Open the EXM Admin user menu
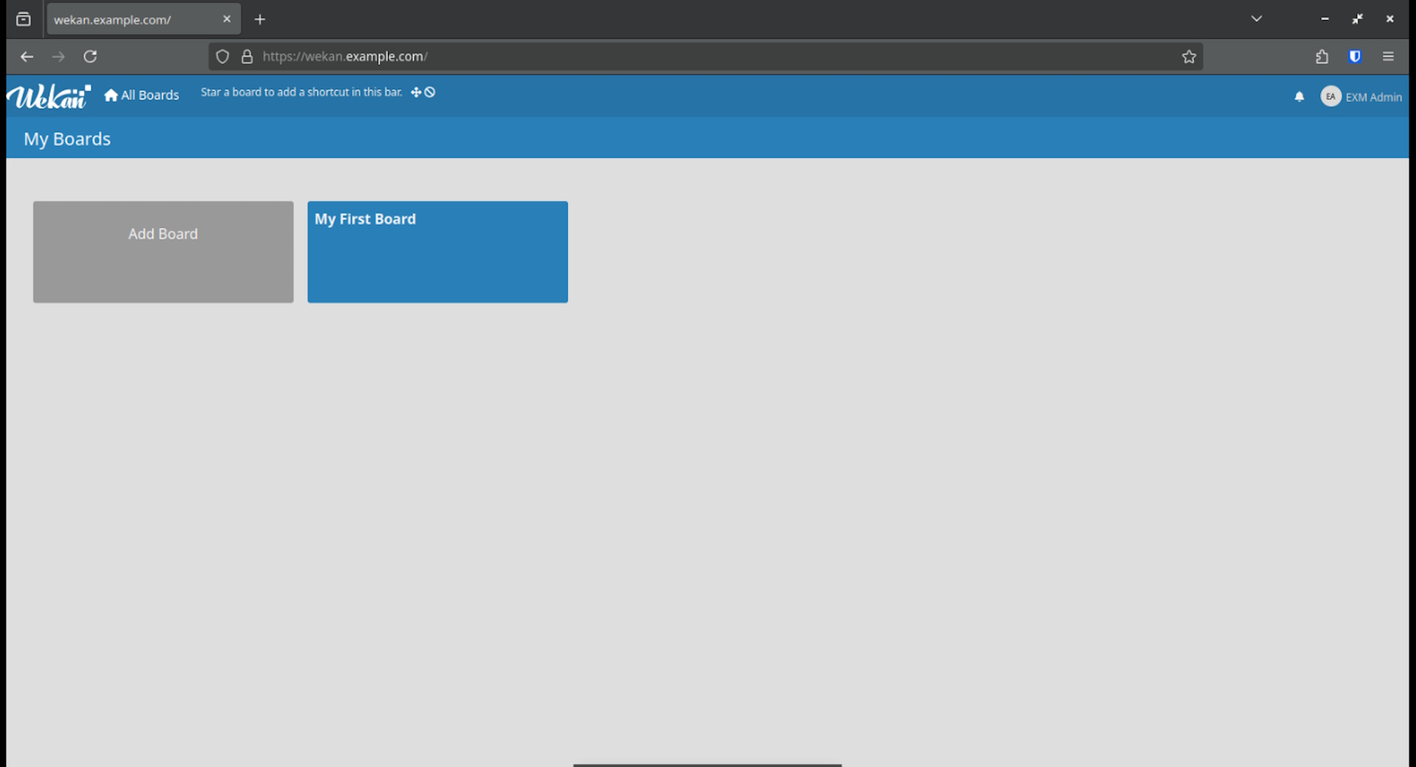 1372,97
